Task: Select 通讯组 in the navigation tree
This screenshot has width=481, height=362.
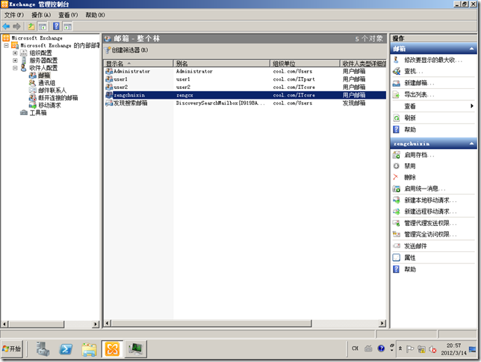Action: (46, 83)
